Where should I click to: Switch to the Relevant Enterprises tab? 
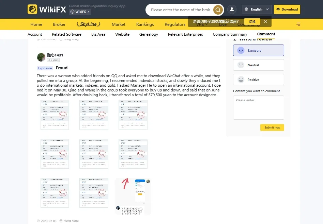185,34
